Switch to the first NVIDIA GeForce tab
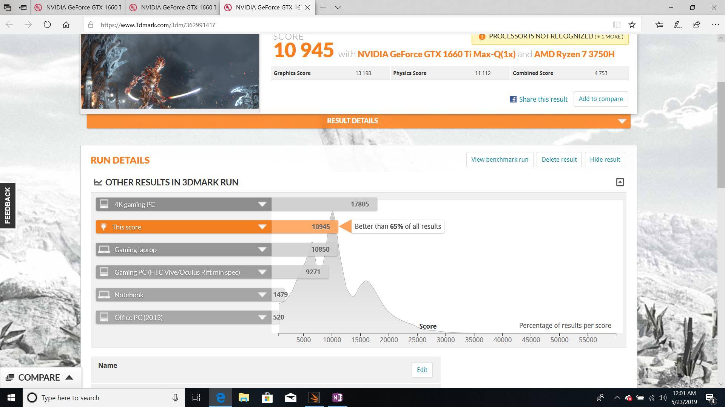The height and width of the screenshot is (407, 725). (79, 8)
